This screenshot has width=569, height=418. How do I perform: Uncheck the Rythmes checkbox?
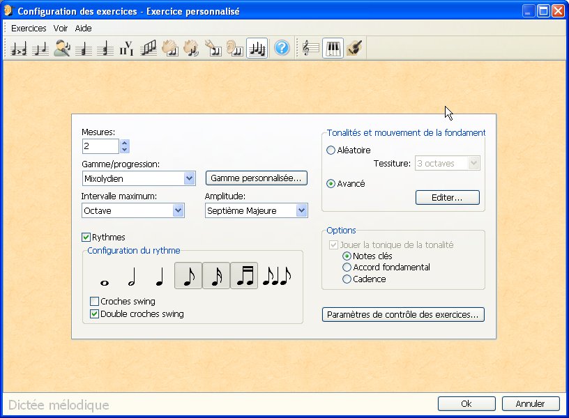pyautogui.click(x=86, y=238)
